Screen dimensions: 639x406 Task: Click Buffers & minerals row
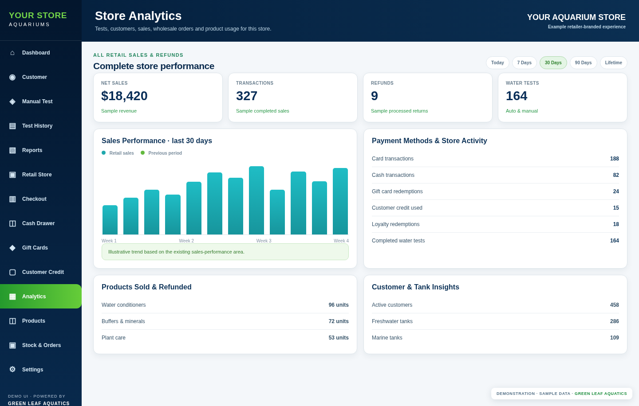[x=225, y=321]
